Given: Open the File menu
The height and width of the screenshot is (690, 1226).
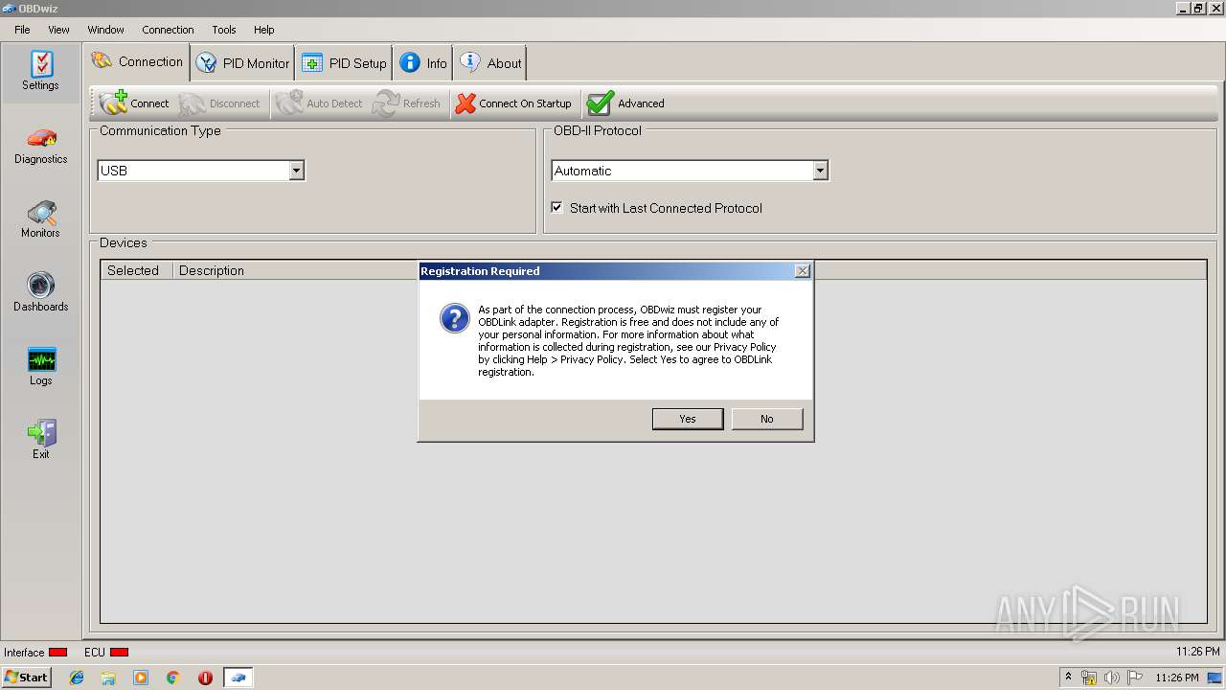Looking at the screenshot, I should pyautogui.click(x=22, y=30).
